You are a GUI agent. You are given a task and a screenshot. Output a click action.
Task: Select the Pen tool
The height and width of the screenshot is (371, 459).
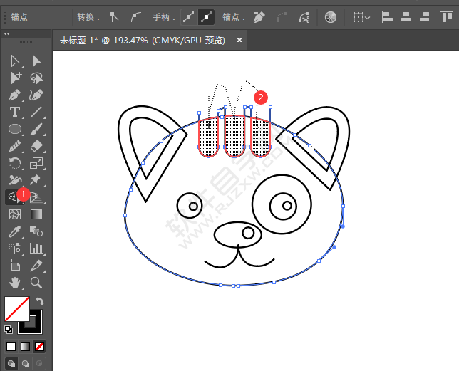[x=15, y=95]
